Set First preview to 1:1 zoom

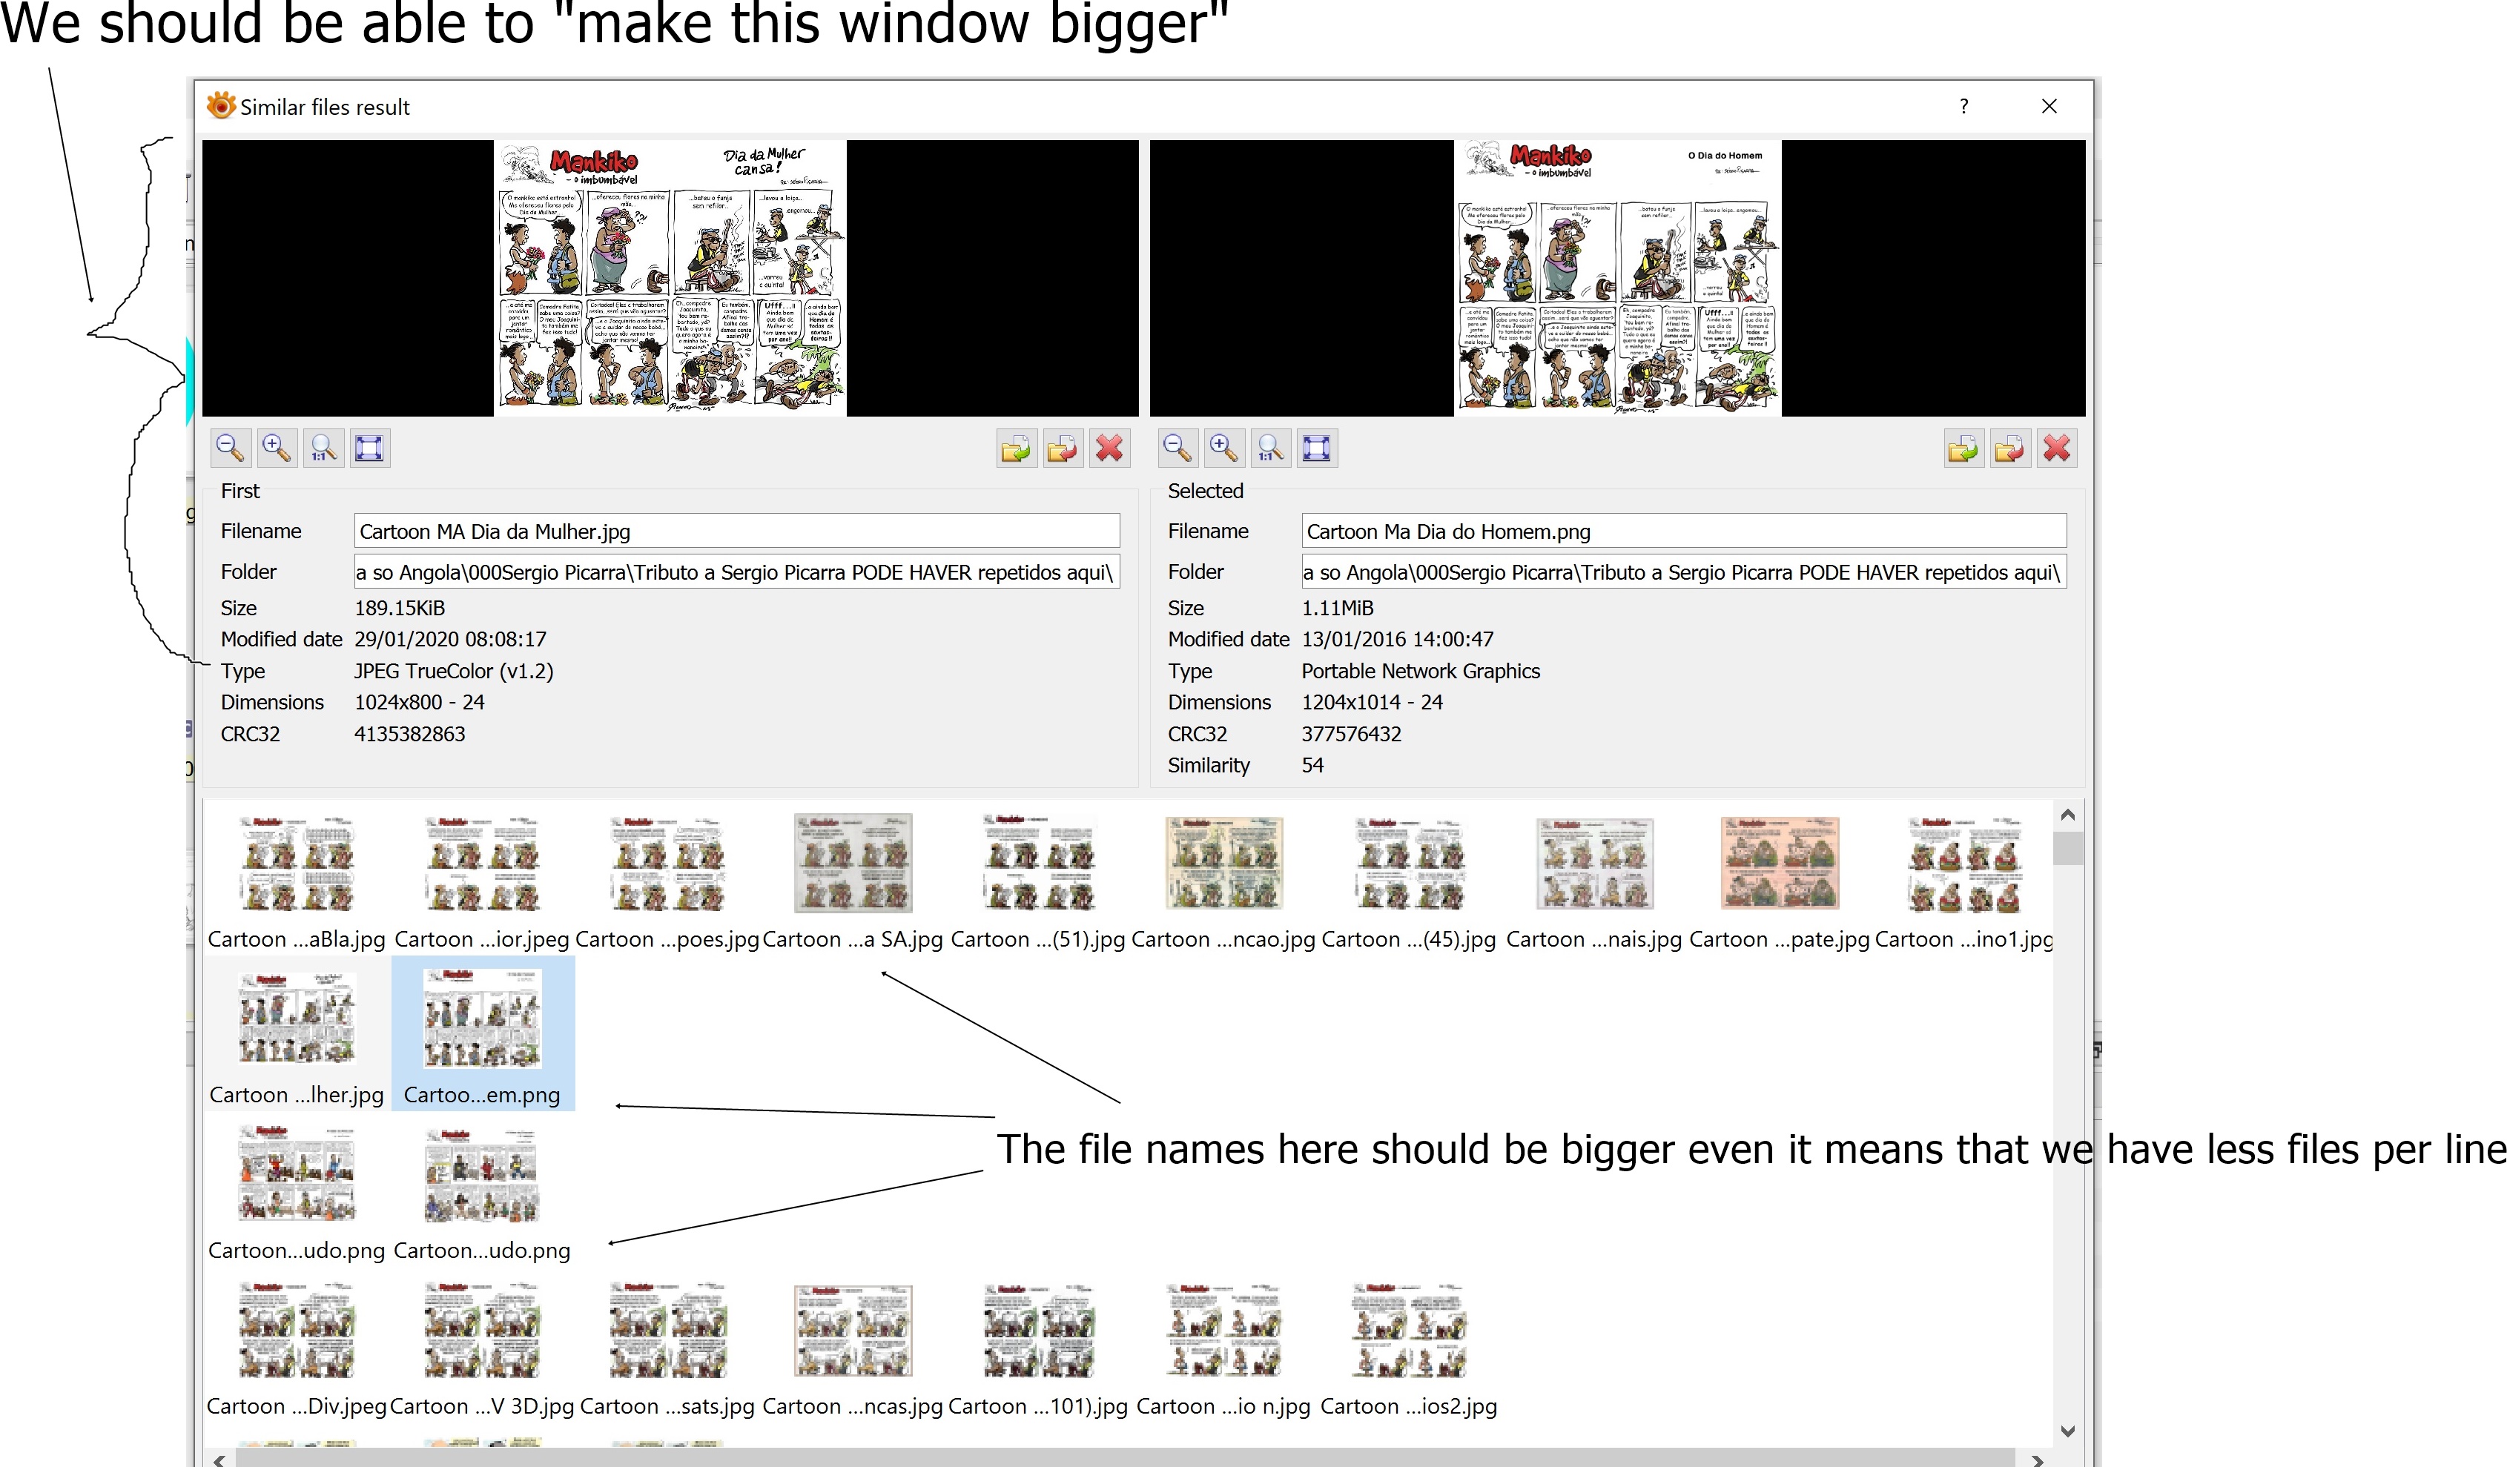[x=323, y=448]
